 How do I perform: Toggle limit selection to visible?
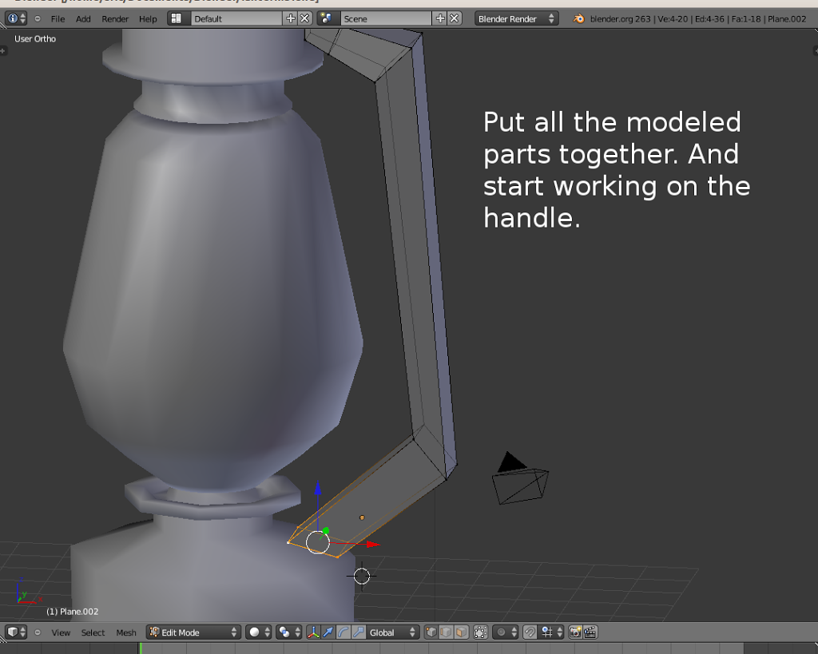(x=480, y=632)
